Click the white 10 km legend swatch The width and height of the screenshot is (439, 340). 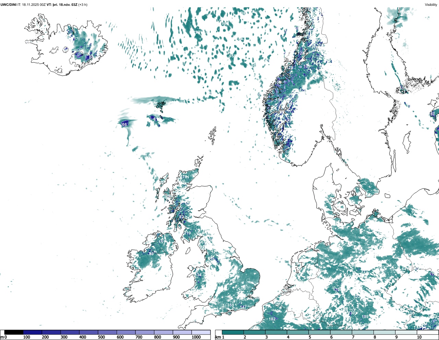click(428, 332)
